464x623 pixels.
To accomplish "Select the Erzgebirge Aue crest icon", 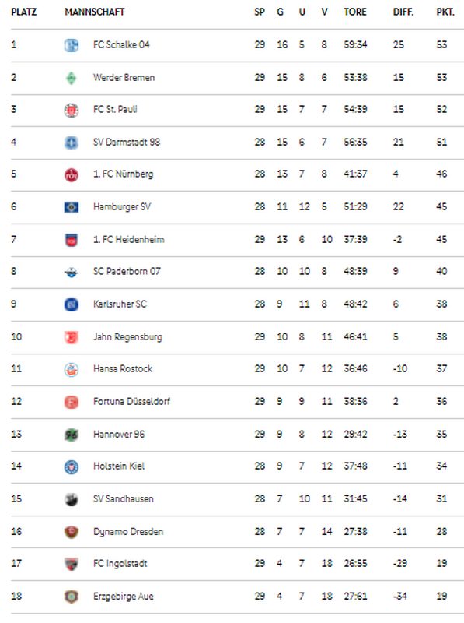I will tap(72, 597).
